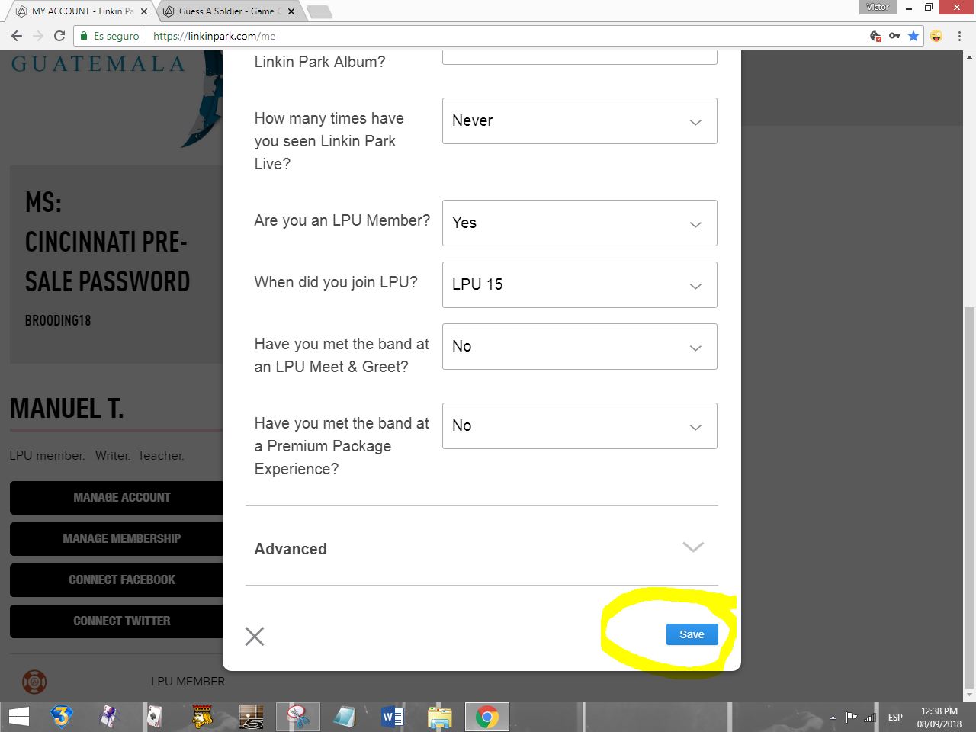The image size is (976, 732).
Task: Open the LPU Member Yes dropdown
Action: (579, 223)
